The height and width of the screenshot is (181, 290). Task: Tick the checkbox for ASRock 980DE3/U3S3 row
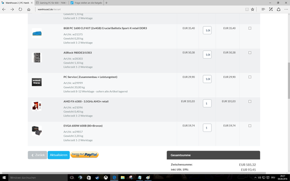[x=250, y=52]
